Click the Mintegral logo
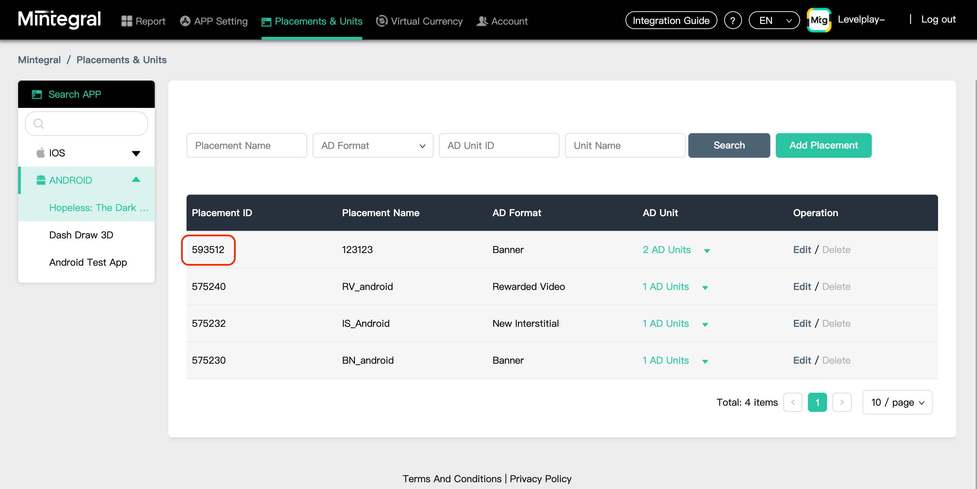977x489 pixels. pos(59,20)
